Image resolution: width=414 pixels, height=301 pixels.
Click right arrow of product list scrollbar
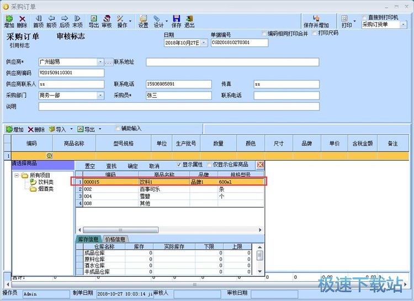pos(260,230)
